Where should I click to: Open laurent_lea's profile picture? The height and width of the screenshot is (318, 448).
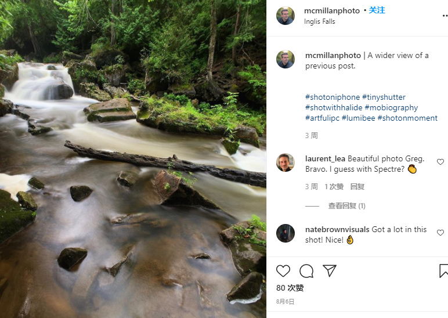pos(286,162)
